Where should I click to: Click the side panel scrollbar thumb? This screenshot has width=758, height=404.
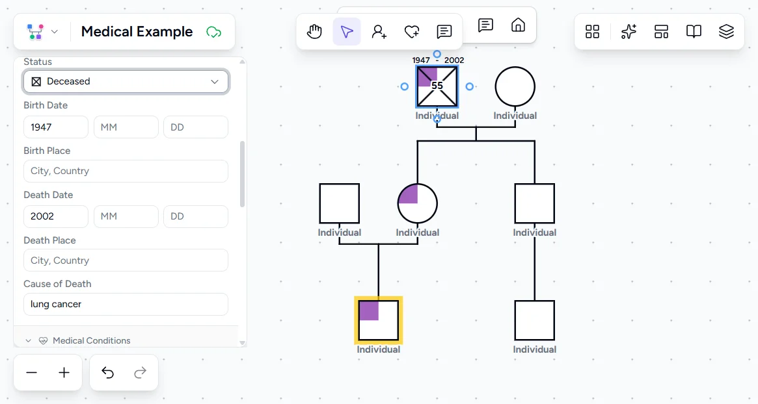242,174
